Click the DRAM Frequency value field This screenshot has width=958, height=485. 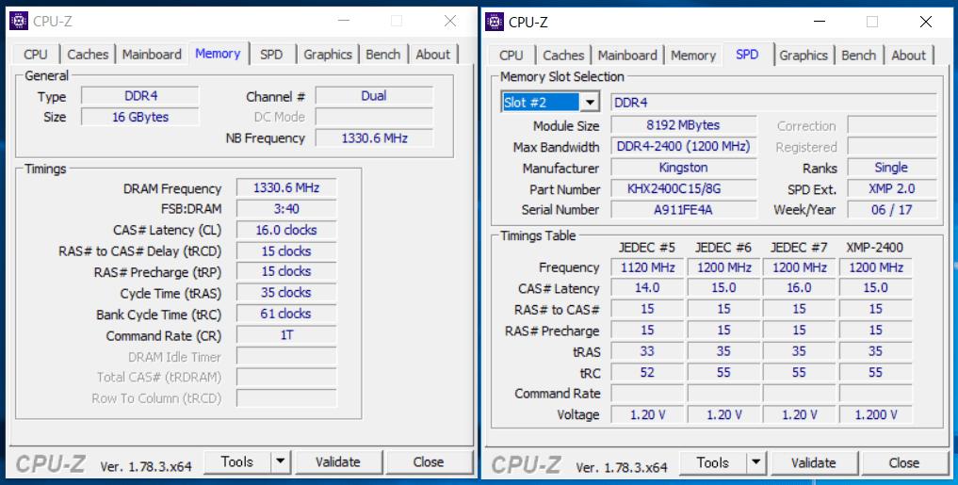pos(286,188)
